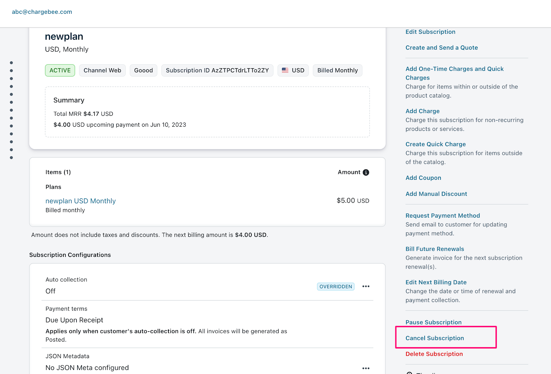Open JSON Metadata three-dot options menu
The image size is (551, 374).
point(366,368)
